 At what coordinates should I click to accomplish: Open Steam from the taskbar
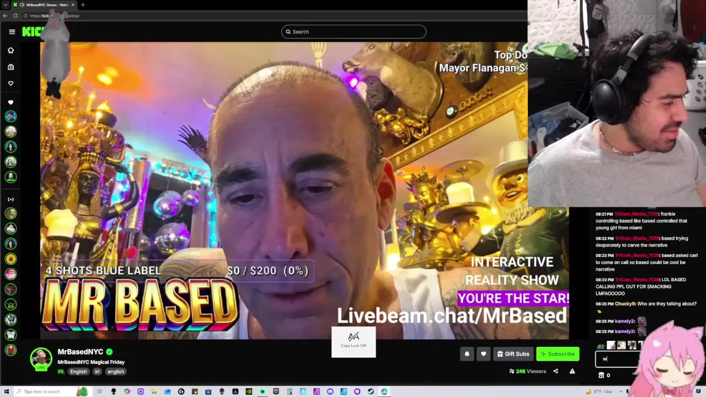(371, 391)
